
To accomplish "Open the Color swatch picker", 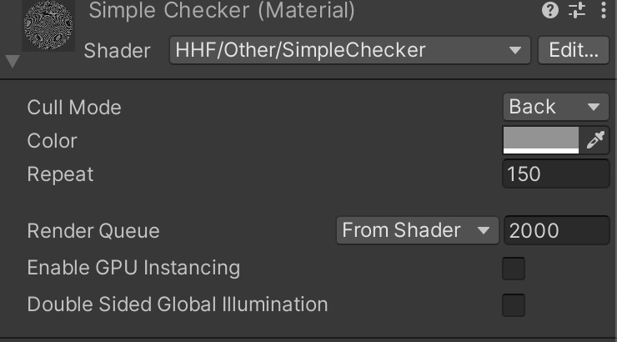I will pos(541,140).
